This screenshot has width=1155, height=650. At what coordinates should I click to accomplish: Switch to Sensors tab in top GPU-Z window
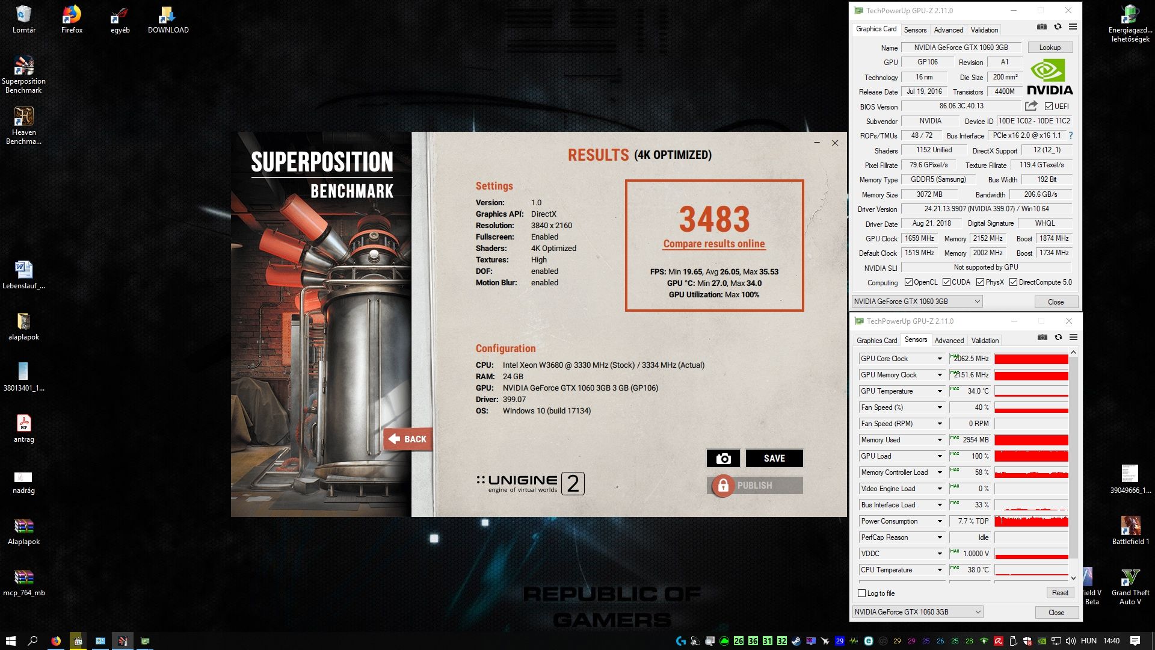915,30
